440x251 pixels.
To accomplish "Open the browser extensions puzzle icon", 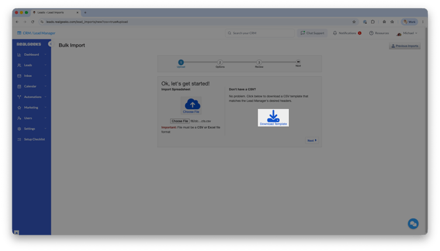I will 372,22.
